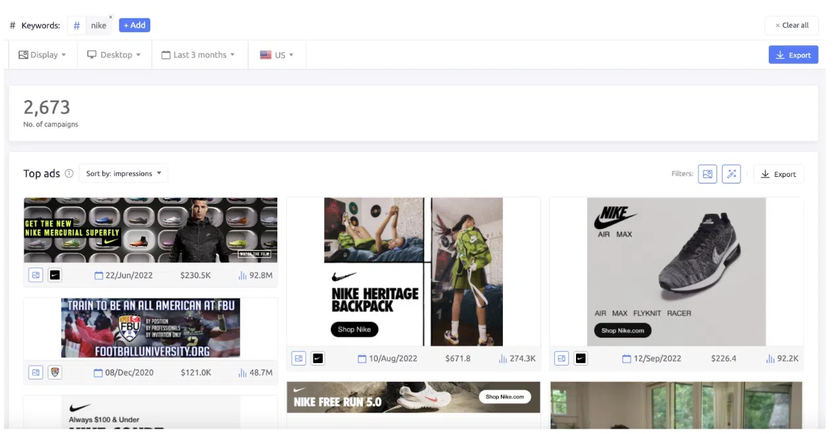Open Always $100 & Under Nike ad
The height and width of the screenshot is (434, 836).
[150, 412]
